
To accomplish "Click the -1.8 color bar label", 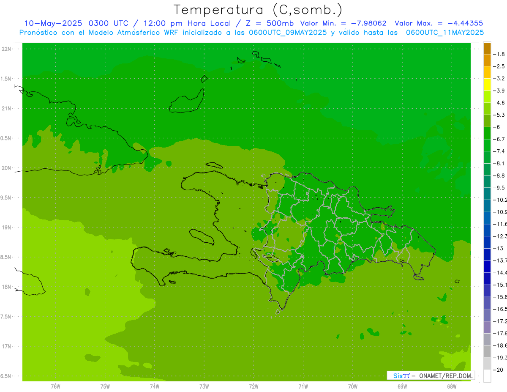I will pos(499,54).
